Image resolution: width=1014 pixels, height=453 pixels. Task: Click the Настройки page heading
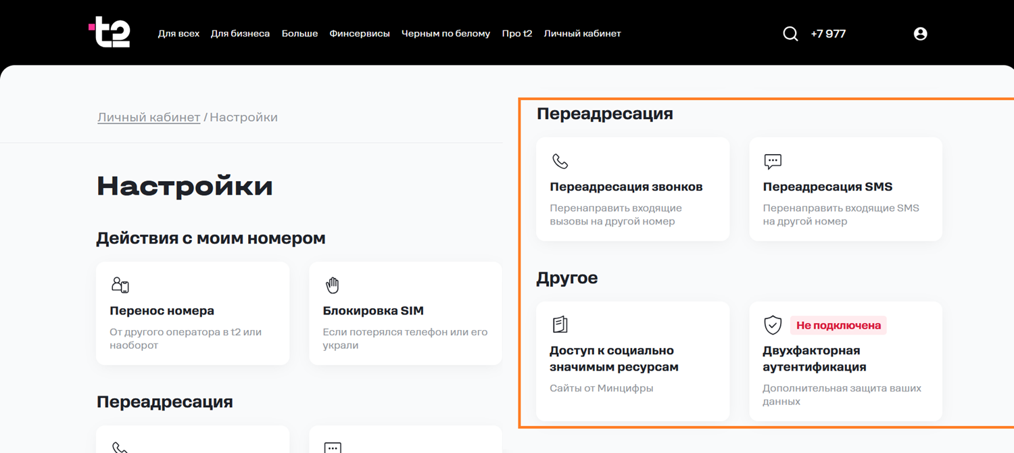click(x=185, y=186)
